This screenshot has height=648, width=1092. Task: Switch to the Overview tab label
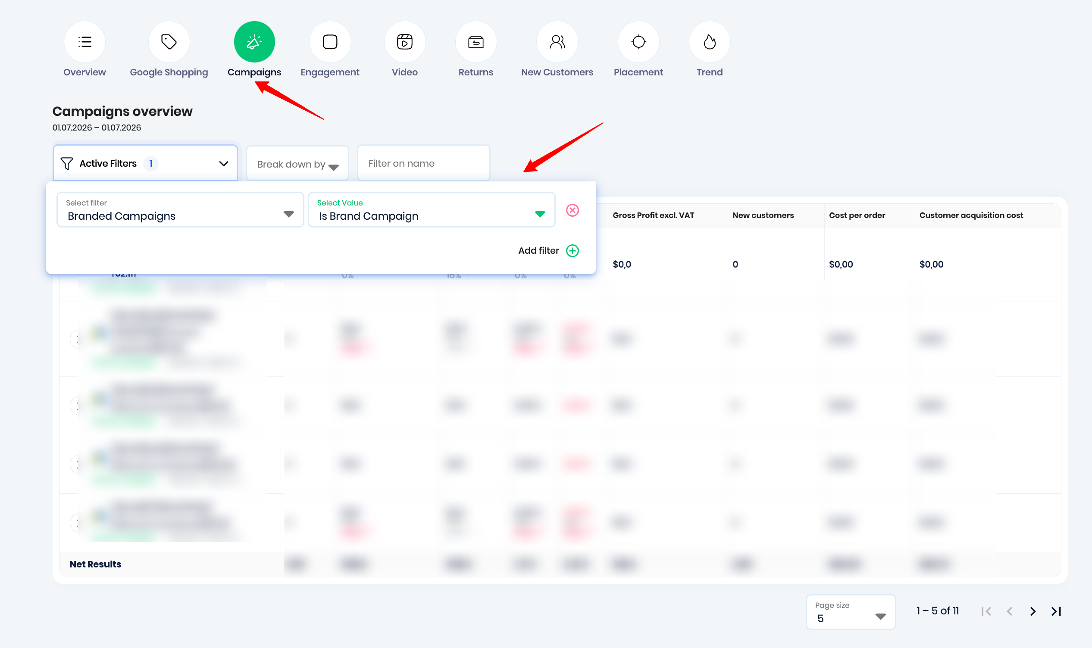point(85,72)
